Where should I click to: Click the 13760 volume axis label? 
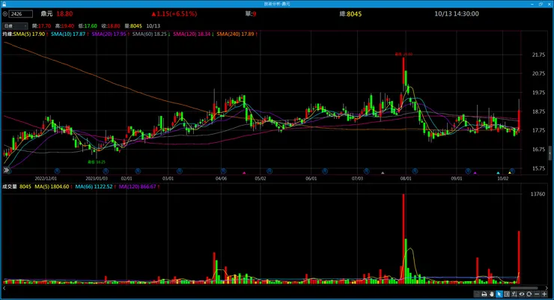538,194
